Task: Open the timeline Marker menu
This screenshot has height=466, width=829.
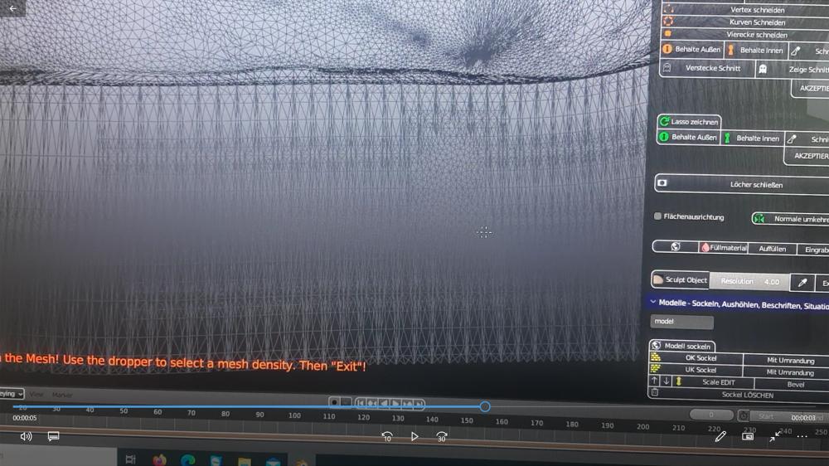Action: point(62,395)
